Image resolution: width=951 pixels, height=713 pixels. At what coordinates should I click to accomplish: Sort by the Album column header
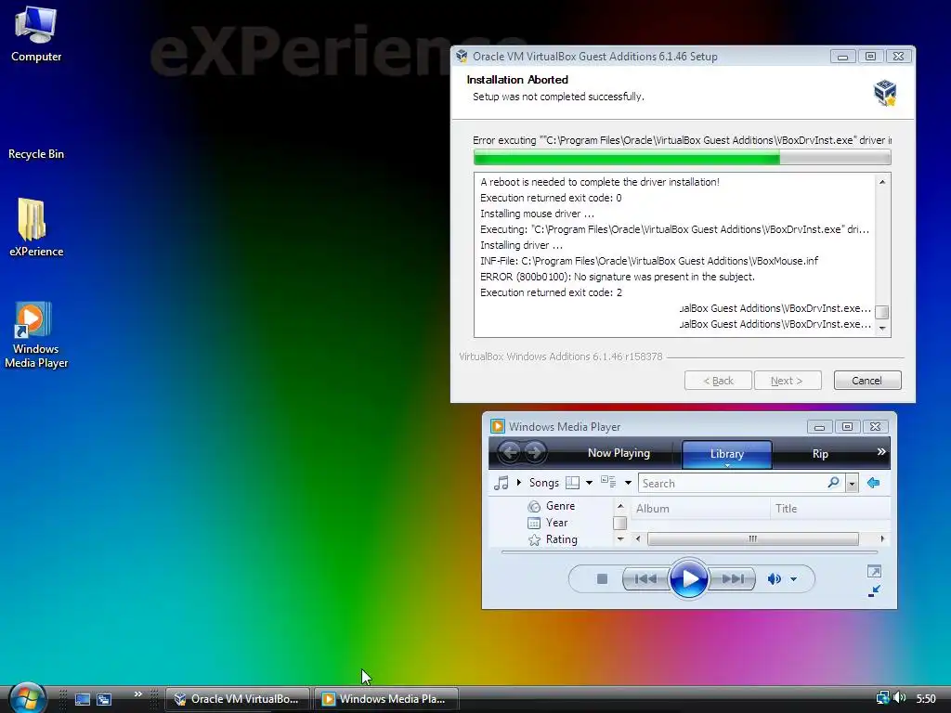(x=700, y=509)
